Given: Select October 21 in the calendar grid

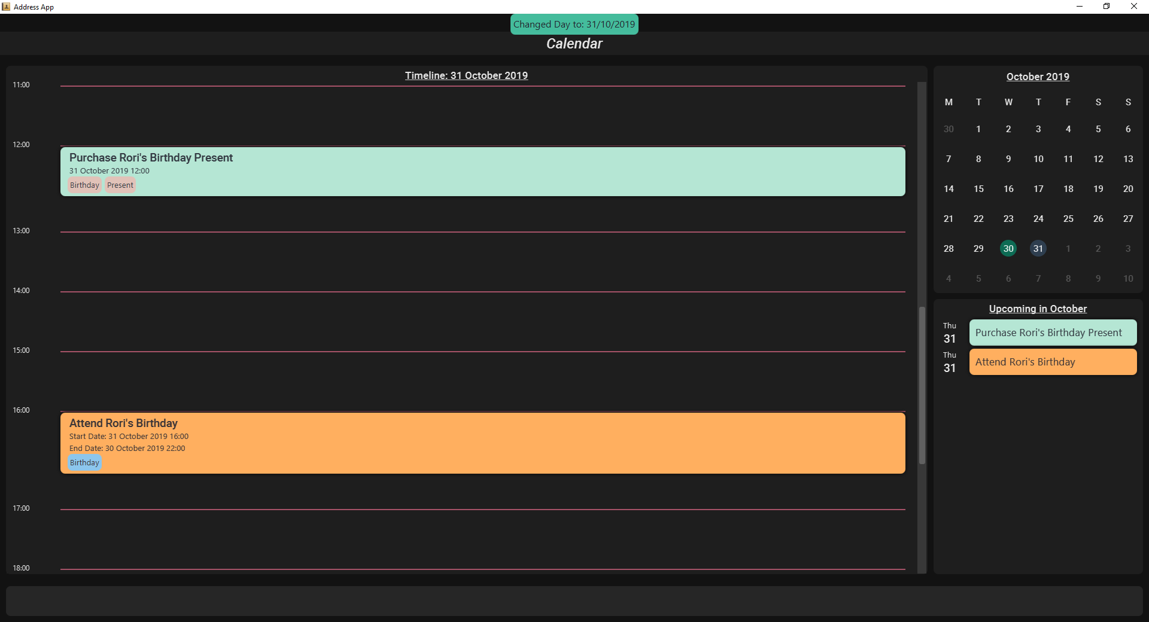Looking at the screenshot, I should click(x=949, y=219).
